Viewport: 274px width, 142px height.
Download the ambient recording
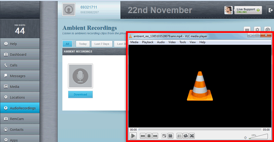point(80,94)
